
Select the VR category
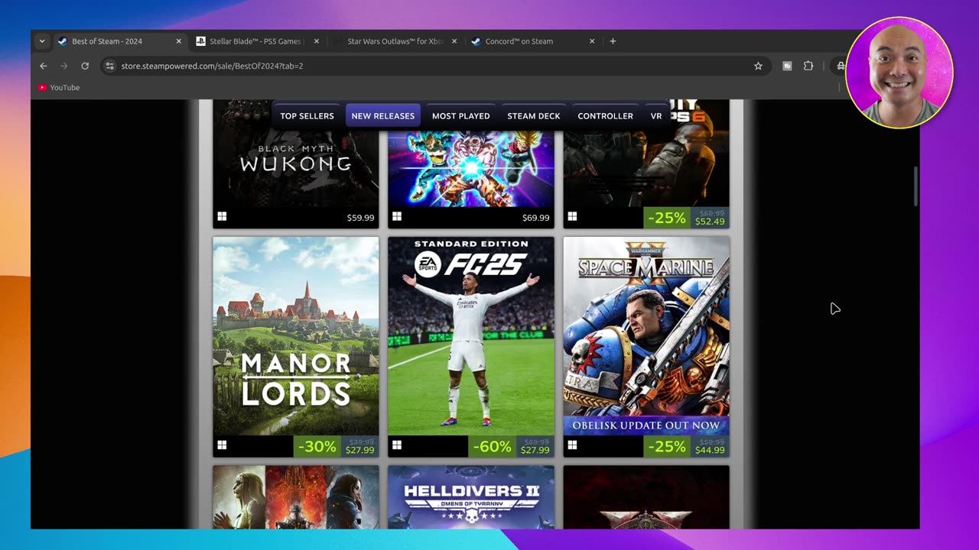point(656,116)
